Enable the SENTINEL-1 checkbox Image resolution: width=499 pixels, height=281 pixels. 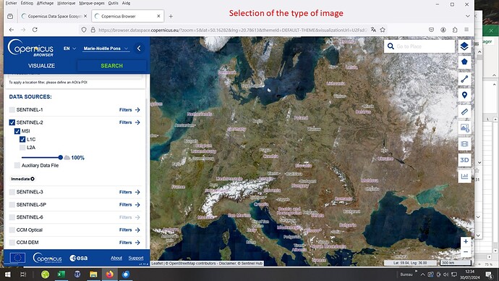pyautogui.click(x=12, y=109)
